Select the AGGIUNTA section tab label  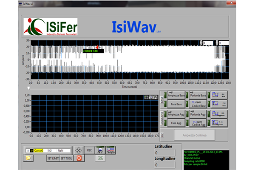tap(162, 118)
